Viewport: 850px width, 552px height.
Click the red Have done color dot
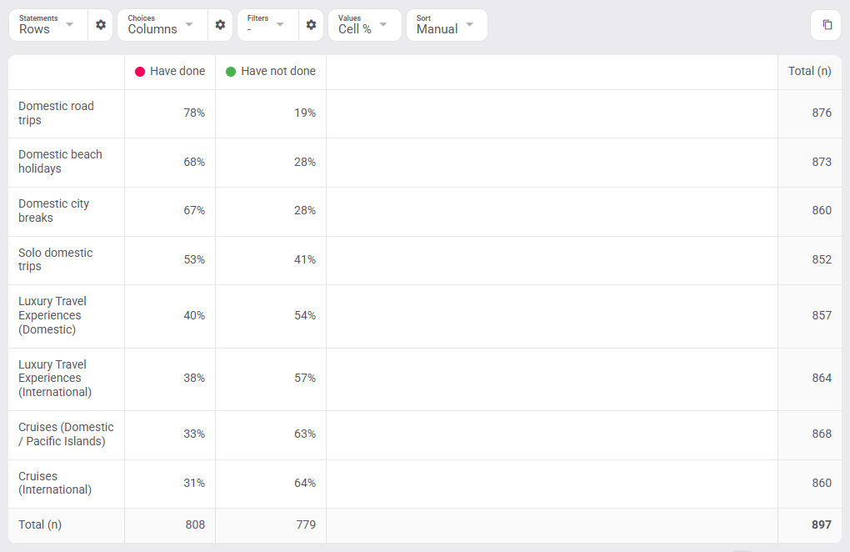click(140, 72)
